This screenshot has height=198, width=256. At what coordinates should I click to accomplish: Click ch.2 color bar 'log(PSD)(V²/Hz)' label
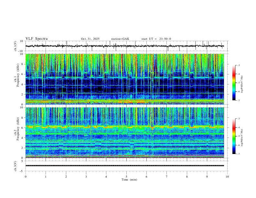point(242,137)
